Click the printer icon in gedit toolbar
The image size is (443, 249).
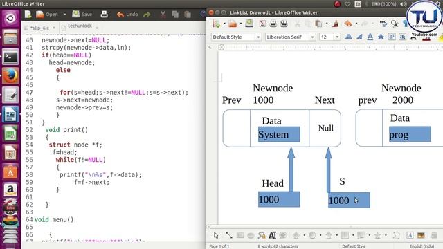click(x=105, y=14)
